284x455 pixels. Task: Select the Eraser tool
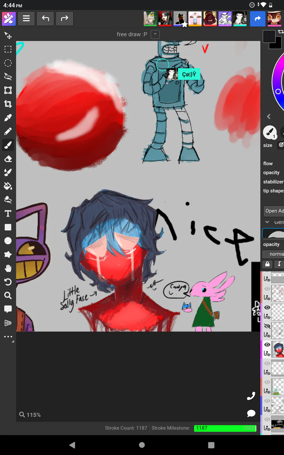(8, 159)
